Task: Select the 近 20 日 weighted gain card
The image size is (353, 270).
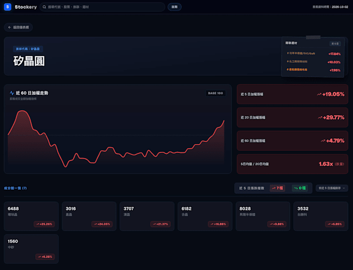Action: point(292,117)
